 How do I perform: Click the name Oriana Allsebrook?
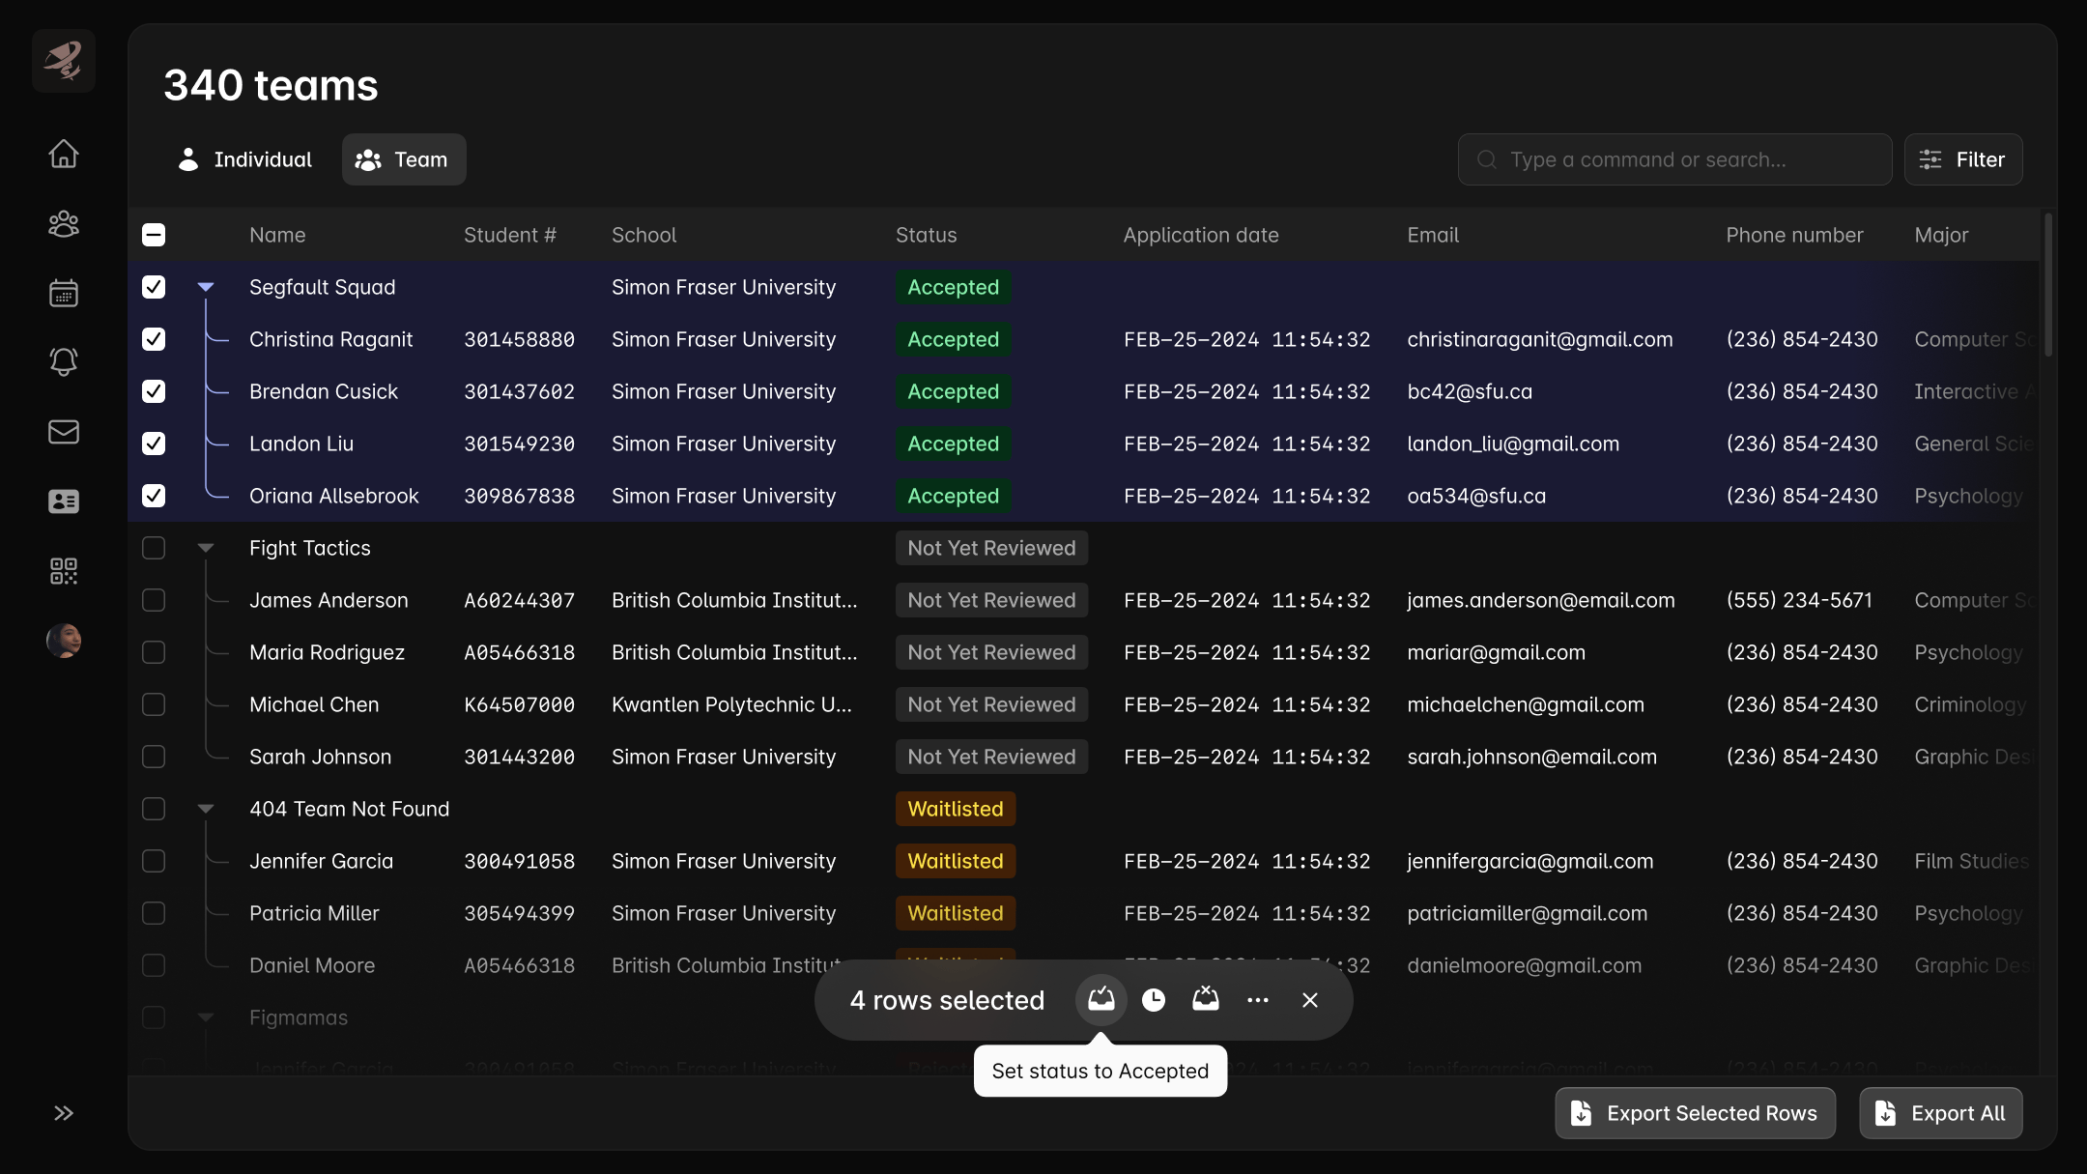click(x=334, y=496)
